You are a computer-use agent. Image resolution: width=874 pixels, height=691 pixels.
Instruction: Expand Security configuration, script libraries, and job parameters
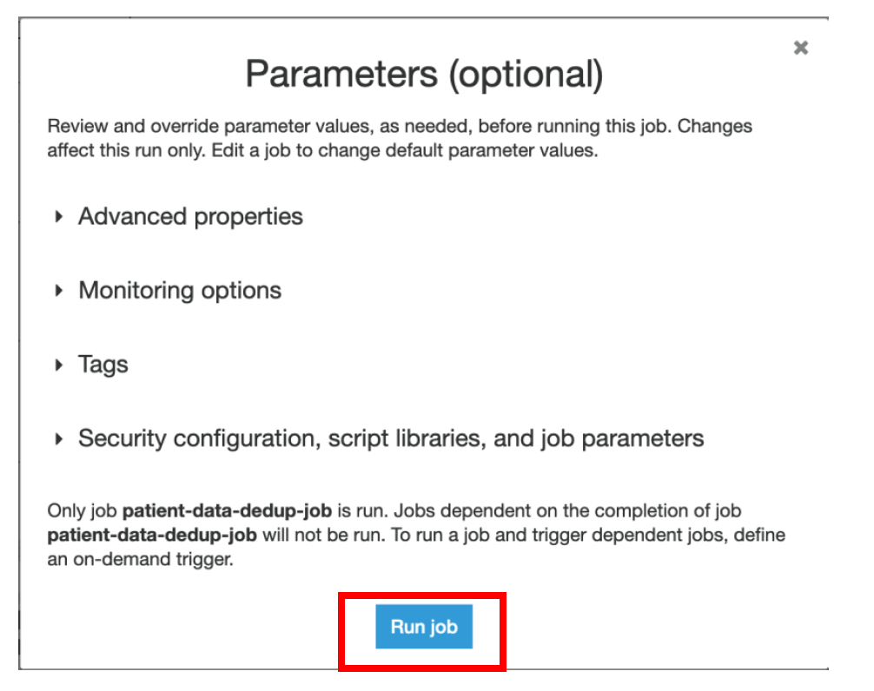pyautogui.click(x=391, y=438)
